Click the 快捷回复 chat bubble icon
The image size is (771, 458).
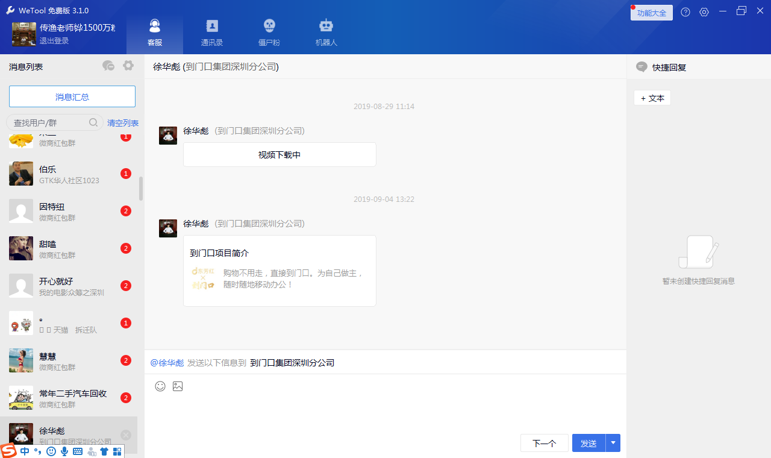(642, 67)
